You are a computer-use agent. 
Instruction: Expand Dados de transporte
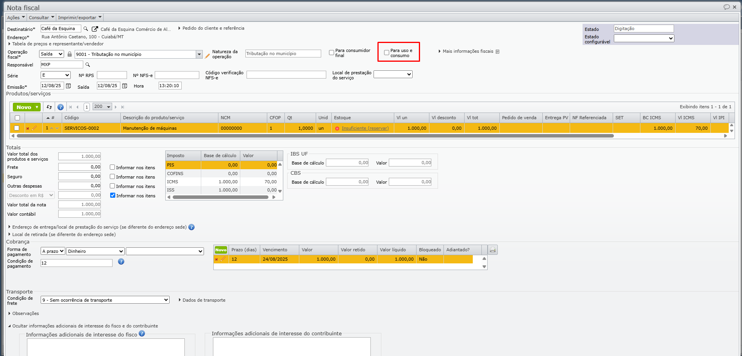tap(202, 300)
